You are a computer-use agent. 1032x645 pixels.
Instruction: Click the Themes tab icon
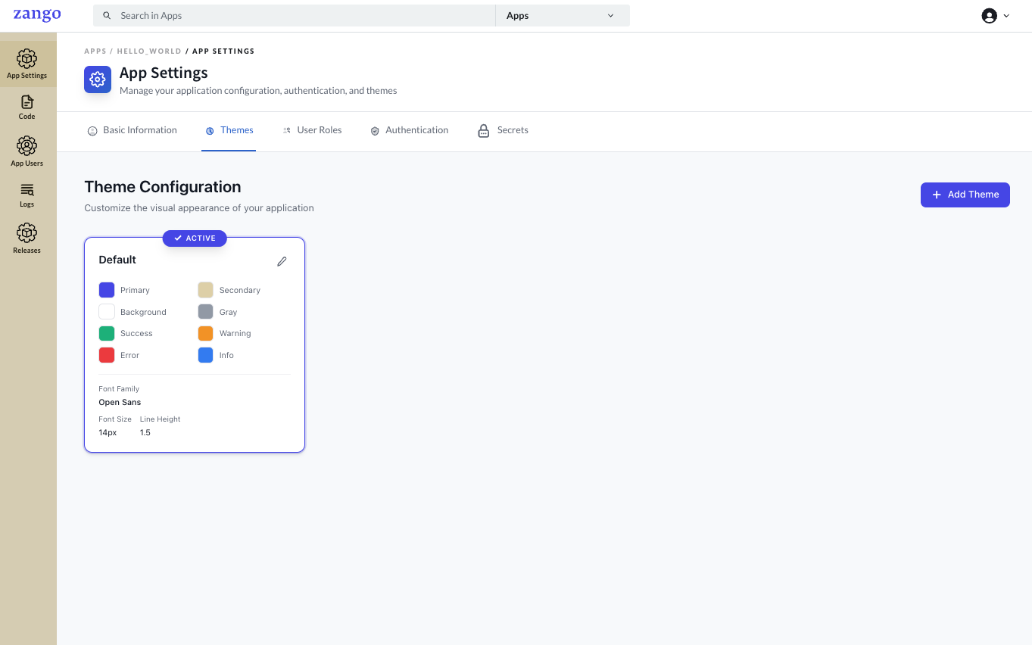coord(210,131)
